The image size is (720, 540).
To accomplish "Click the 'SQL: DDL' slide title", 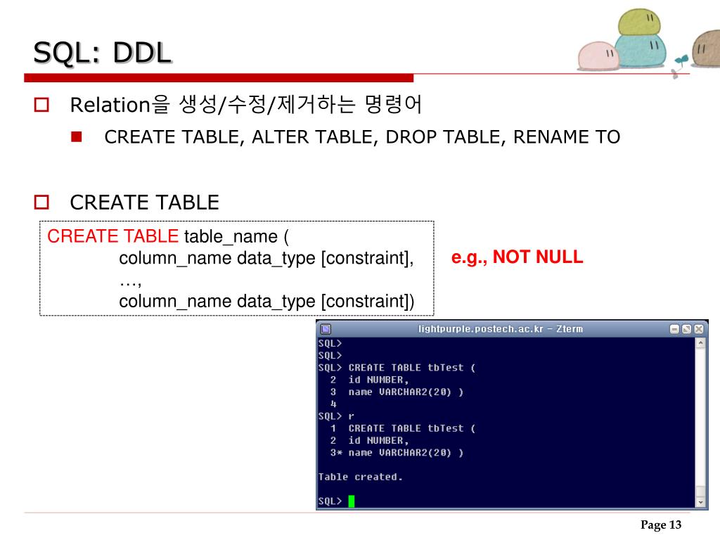I will point(103,52).
